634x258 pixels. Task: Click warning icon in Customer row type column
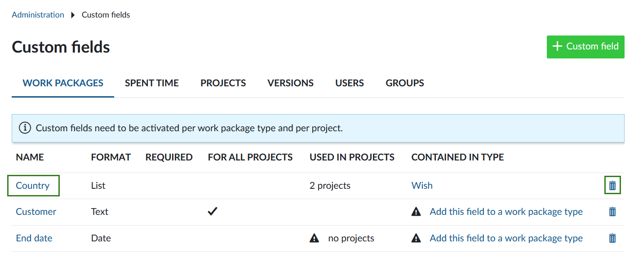[416, 212]
